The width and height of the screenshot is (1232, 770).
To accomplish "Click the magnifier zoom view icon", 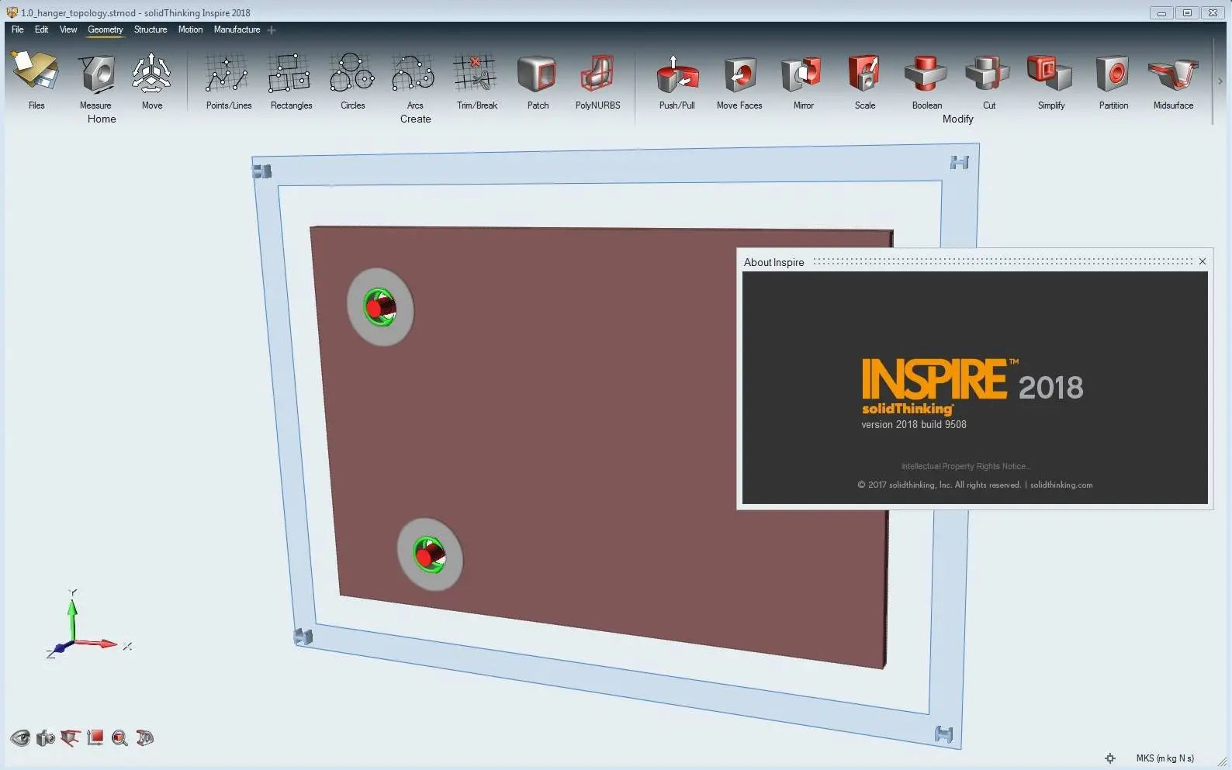I will coord(119,737).
